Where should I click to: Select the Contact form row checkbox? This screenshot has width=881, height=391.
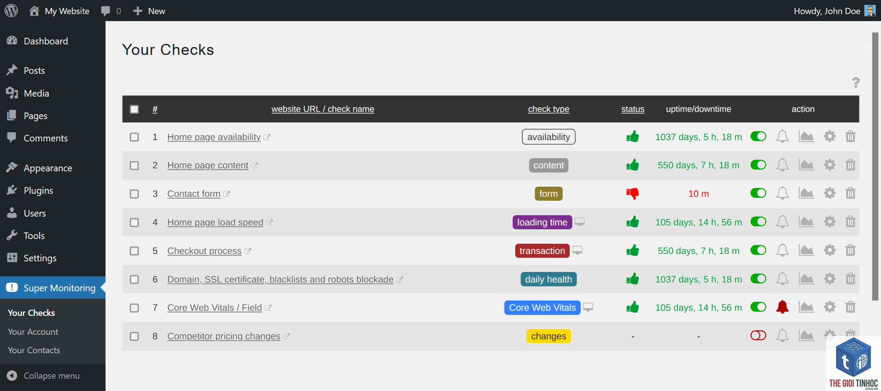point(134,194)
